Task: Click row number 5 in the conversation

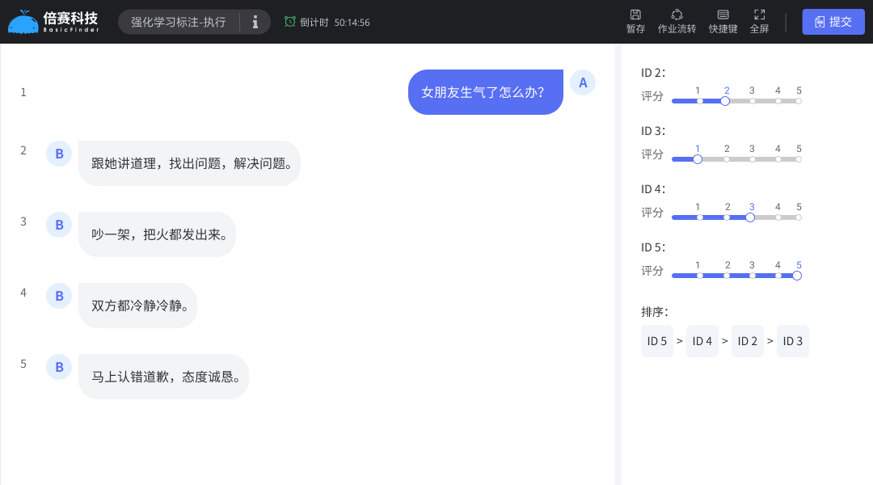Action: pos(23,364)
